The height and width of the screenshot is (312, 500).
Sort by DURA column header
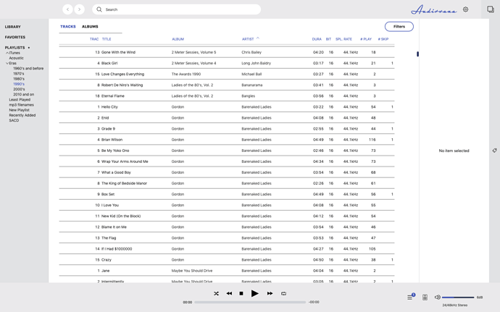pyautogui.click(x=317, y=39)
